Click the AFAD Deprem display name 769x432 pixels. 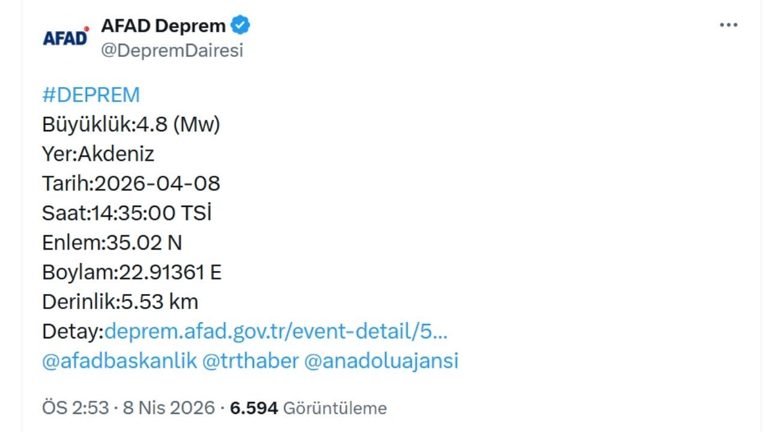164,24
